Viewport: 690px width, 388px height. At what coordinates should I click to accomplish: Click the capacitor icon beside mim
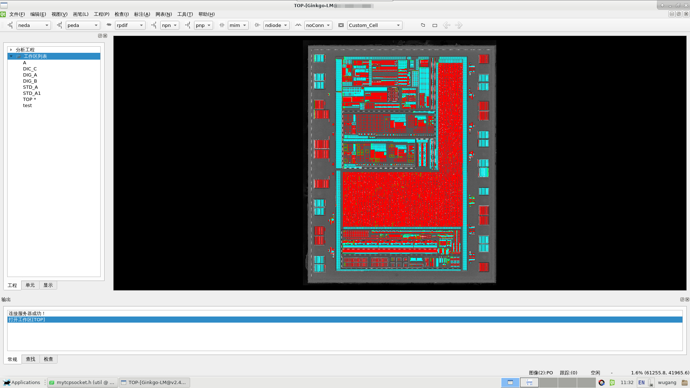tap(222, 25)
